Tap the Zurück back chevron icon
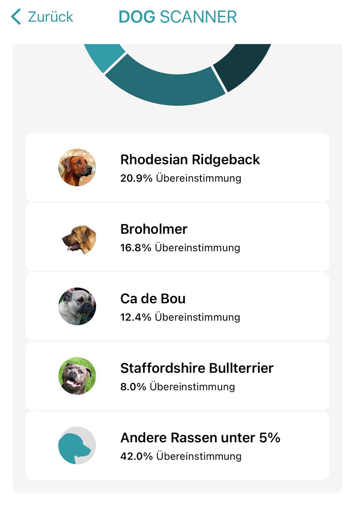355x511 pixels. click(x=16, y=17)
